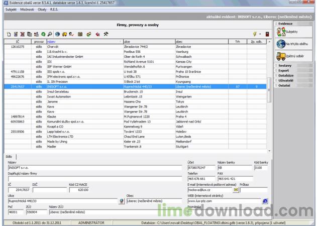Select the Lapp kabel s.r.o. row
The image size is (317, 226).
click(135, 132)
